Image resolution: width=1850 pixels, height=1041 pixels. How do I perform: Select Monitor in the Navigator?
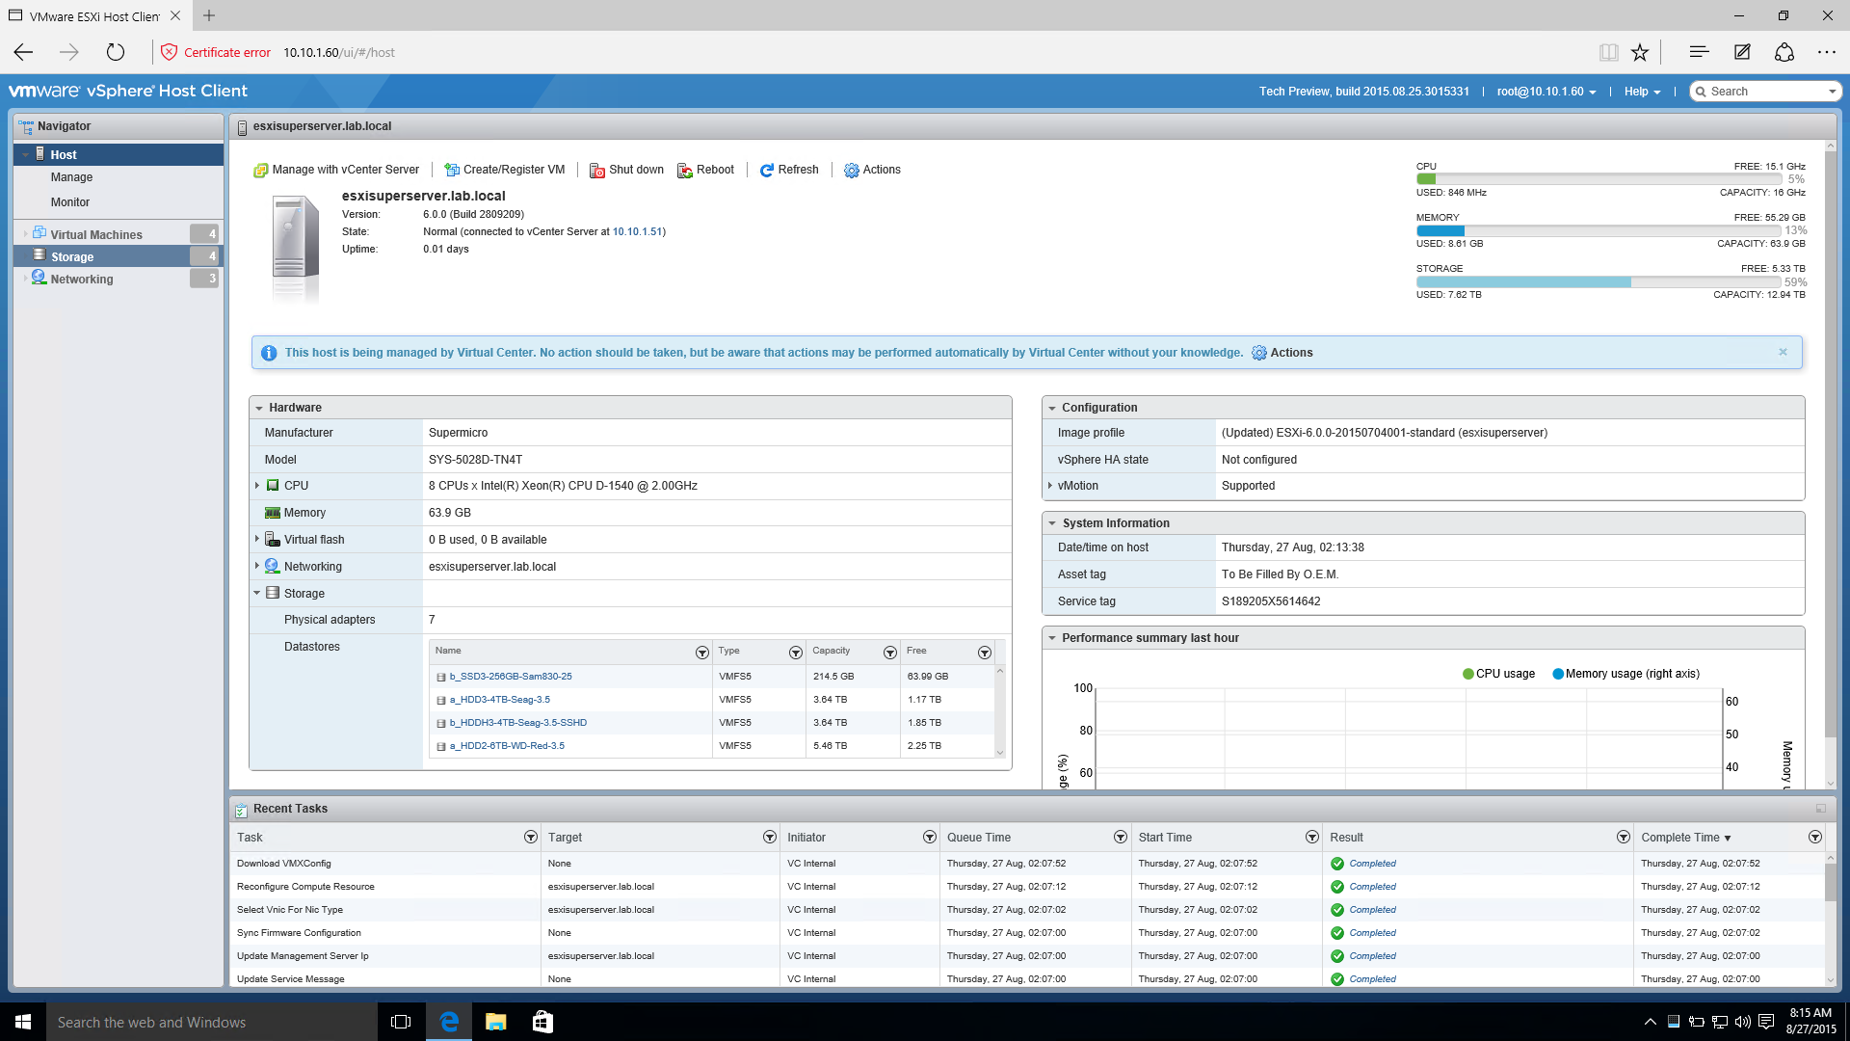point(70,202)
